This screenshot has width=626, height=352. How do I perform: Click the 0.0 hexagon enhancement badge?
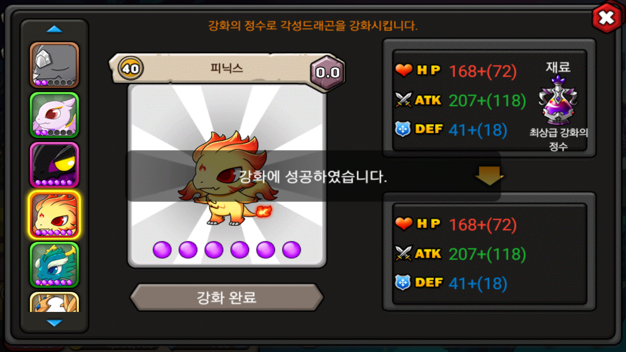click(328, 72)
